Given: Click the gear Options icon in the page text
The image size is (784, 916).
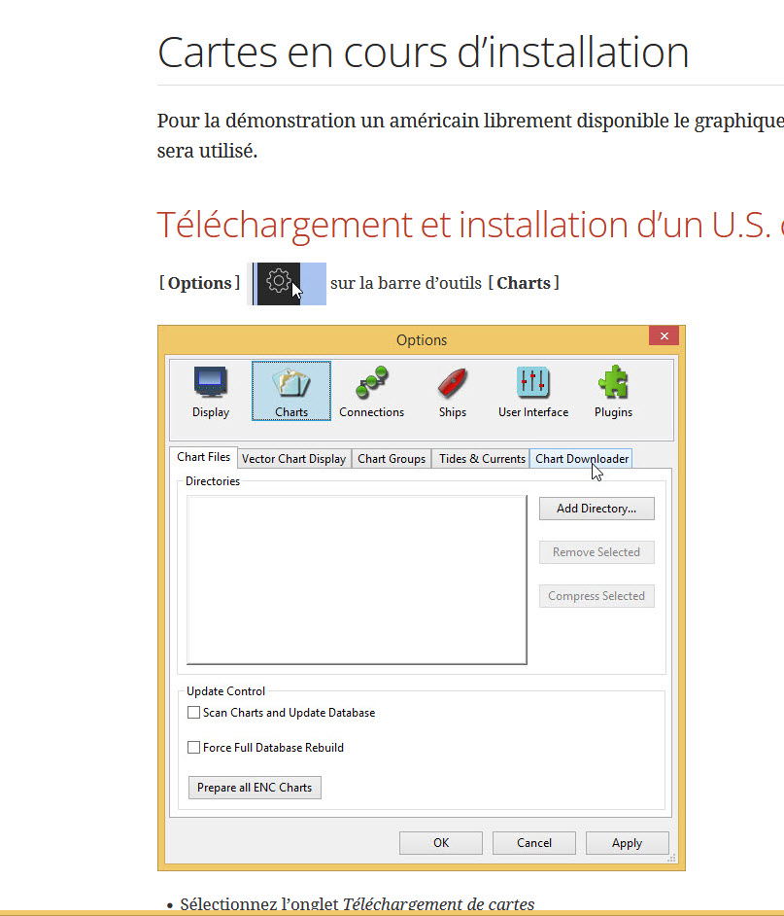Looking at the screenshot, I should coord(279,283).
